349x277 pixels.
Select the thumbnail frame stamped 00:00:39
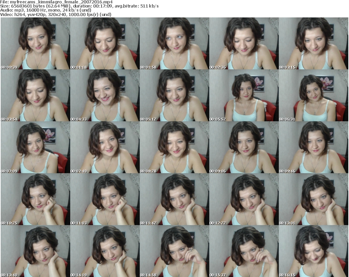pos(35,43)
